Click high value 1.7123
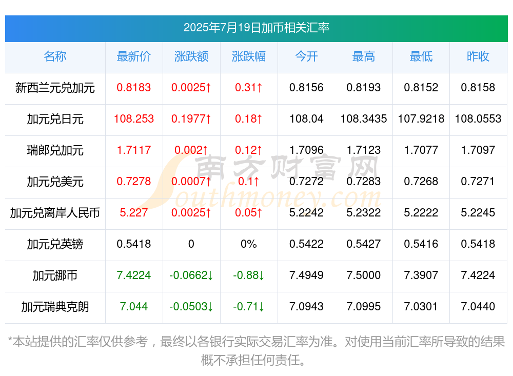This screenshot has width=513, height=376. point(364,150)
